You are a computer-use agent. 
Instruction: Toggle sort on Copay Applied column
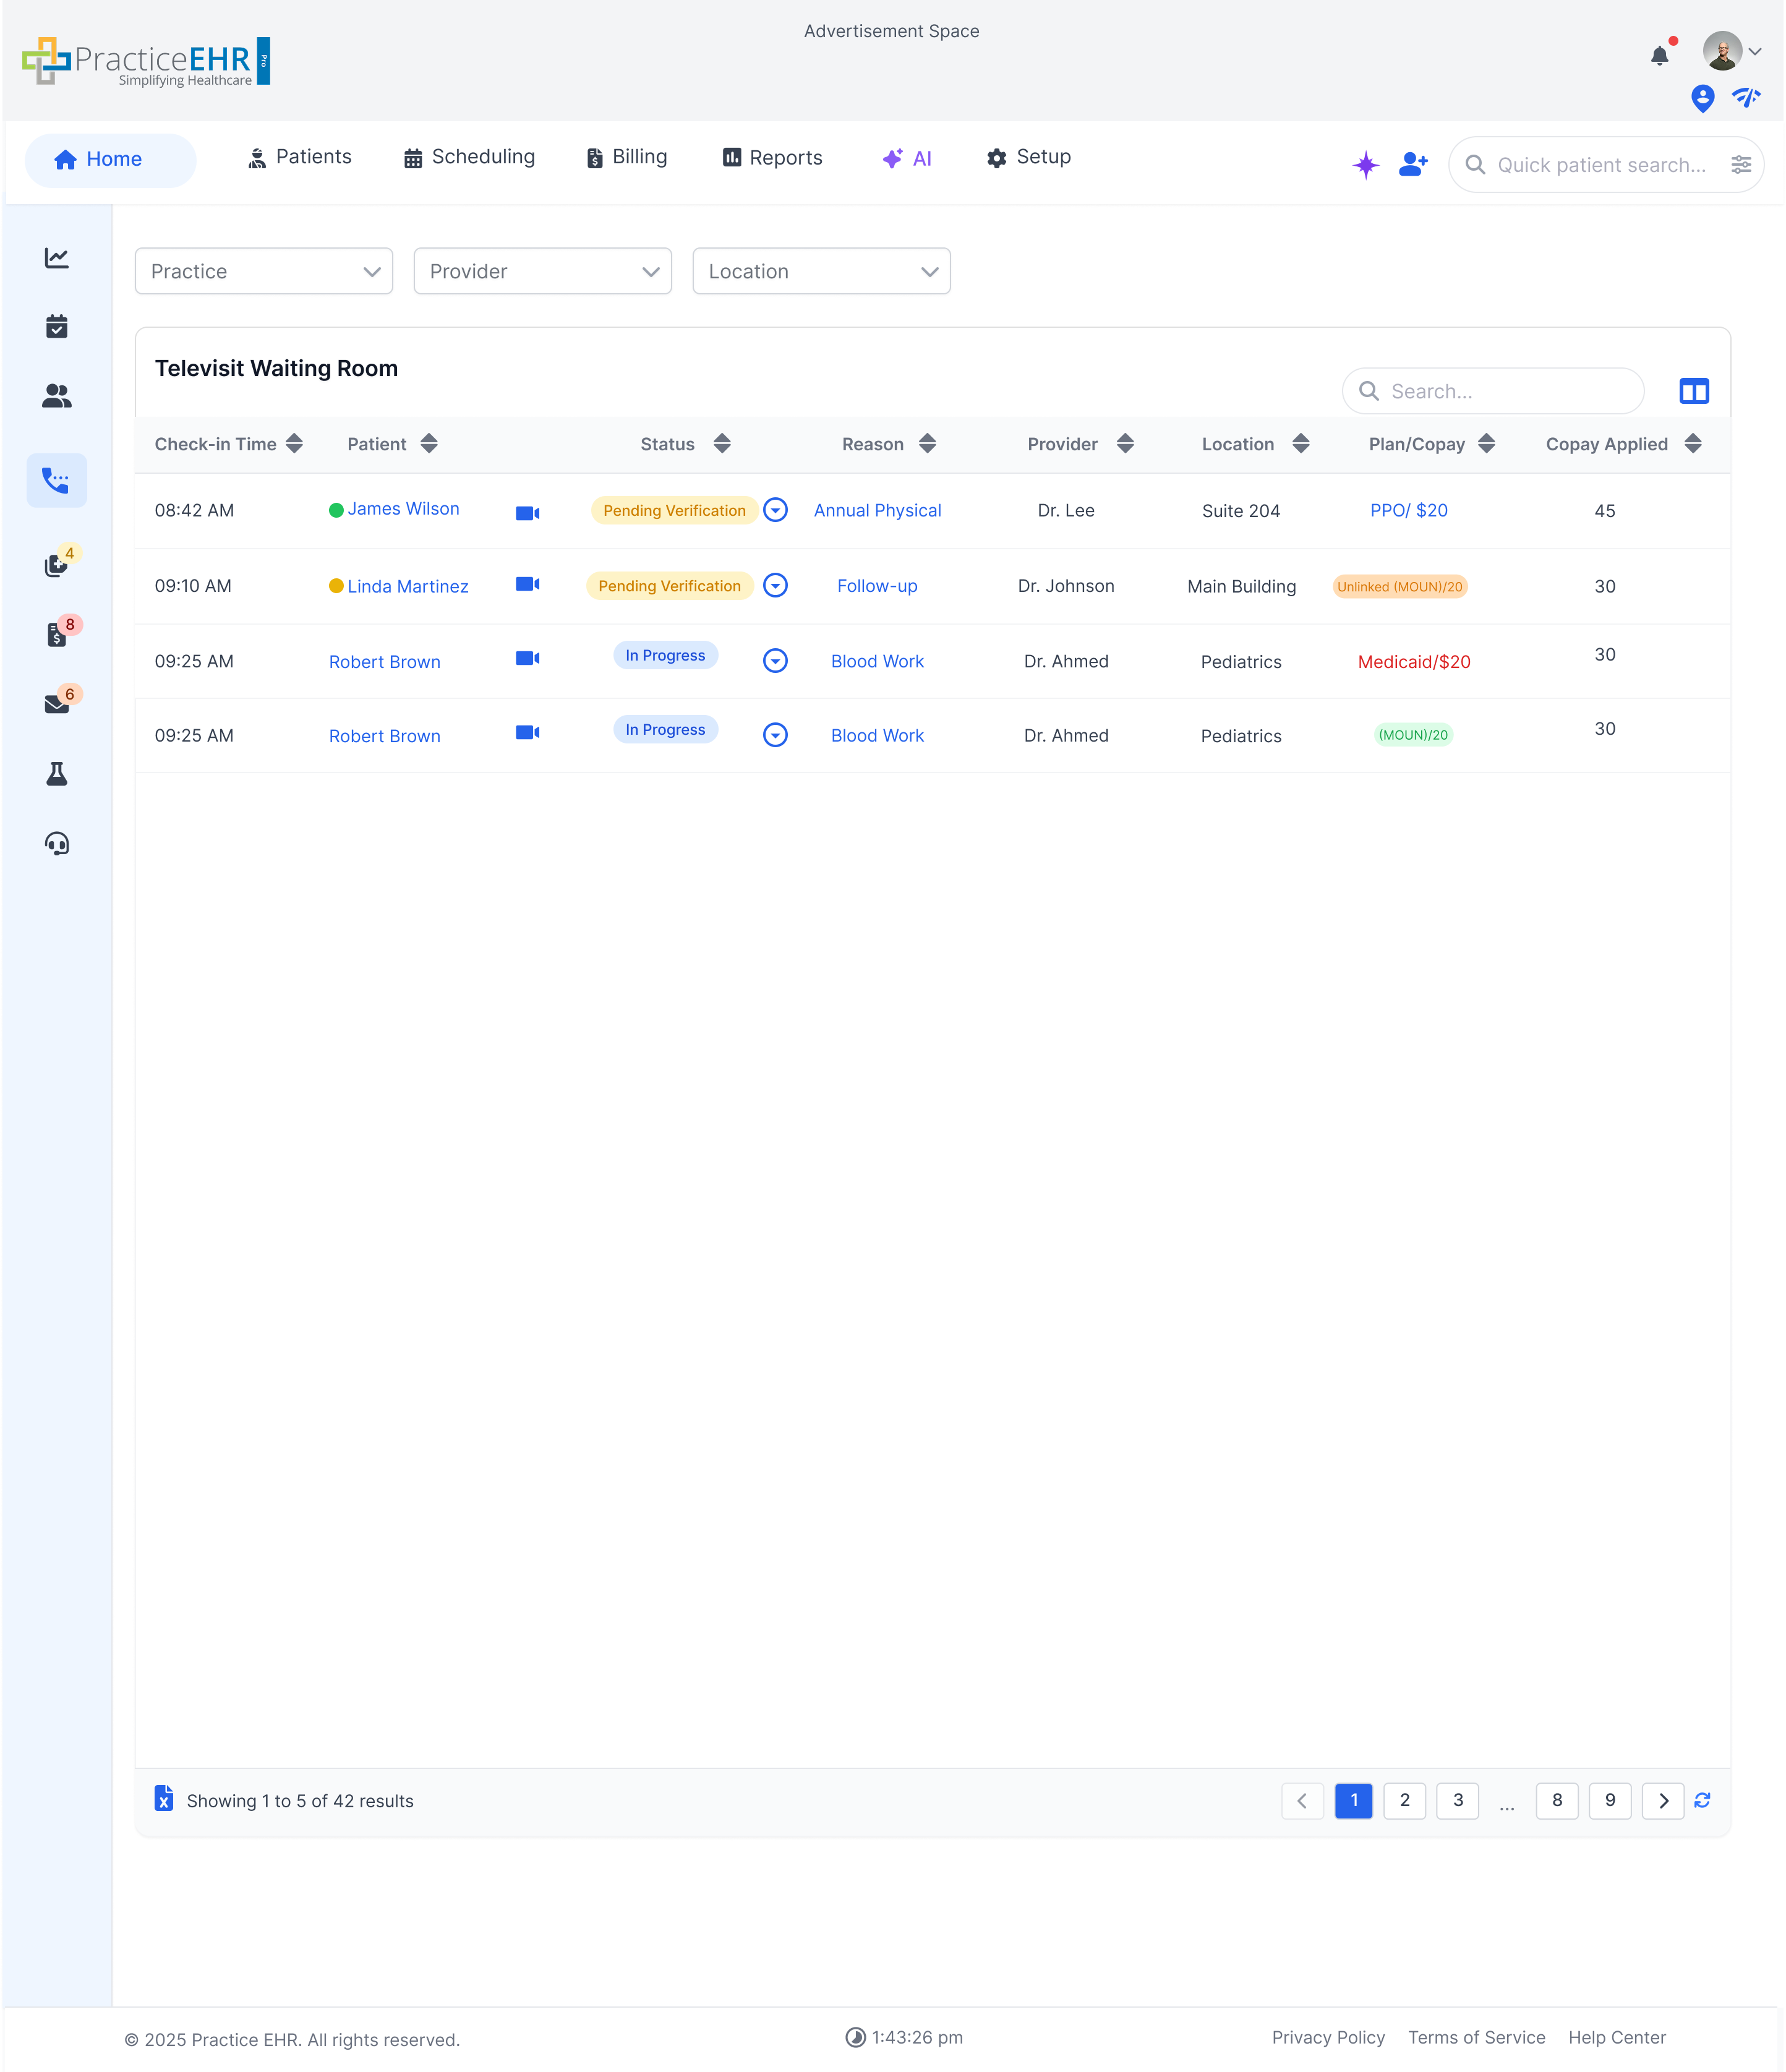pyautogui.click(x=1692, y=444)
